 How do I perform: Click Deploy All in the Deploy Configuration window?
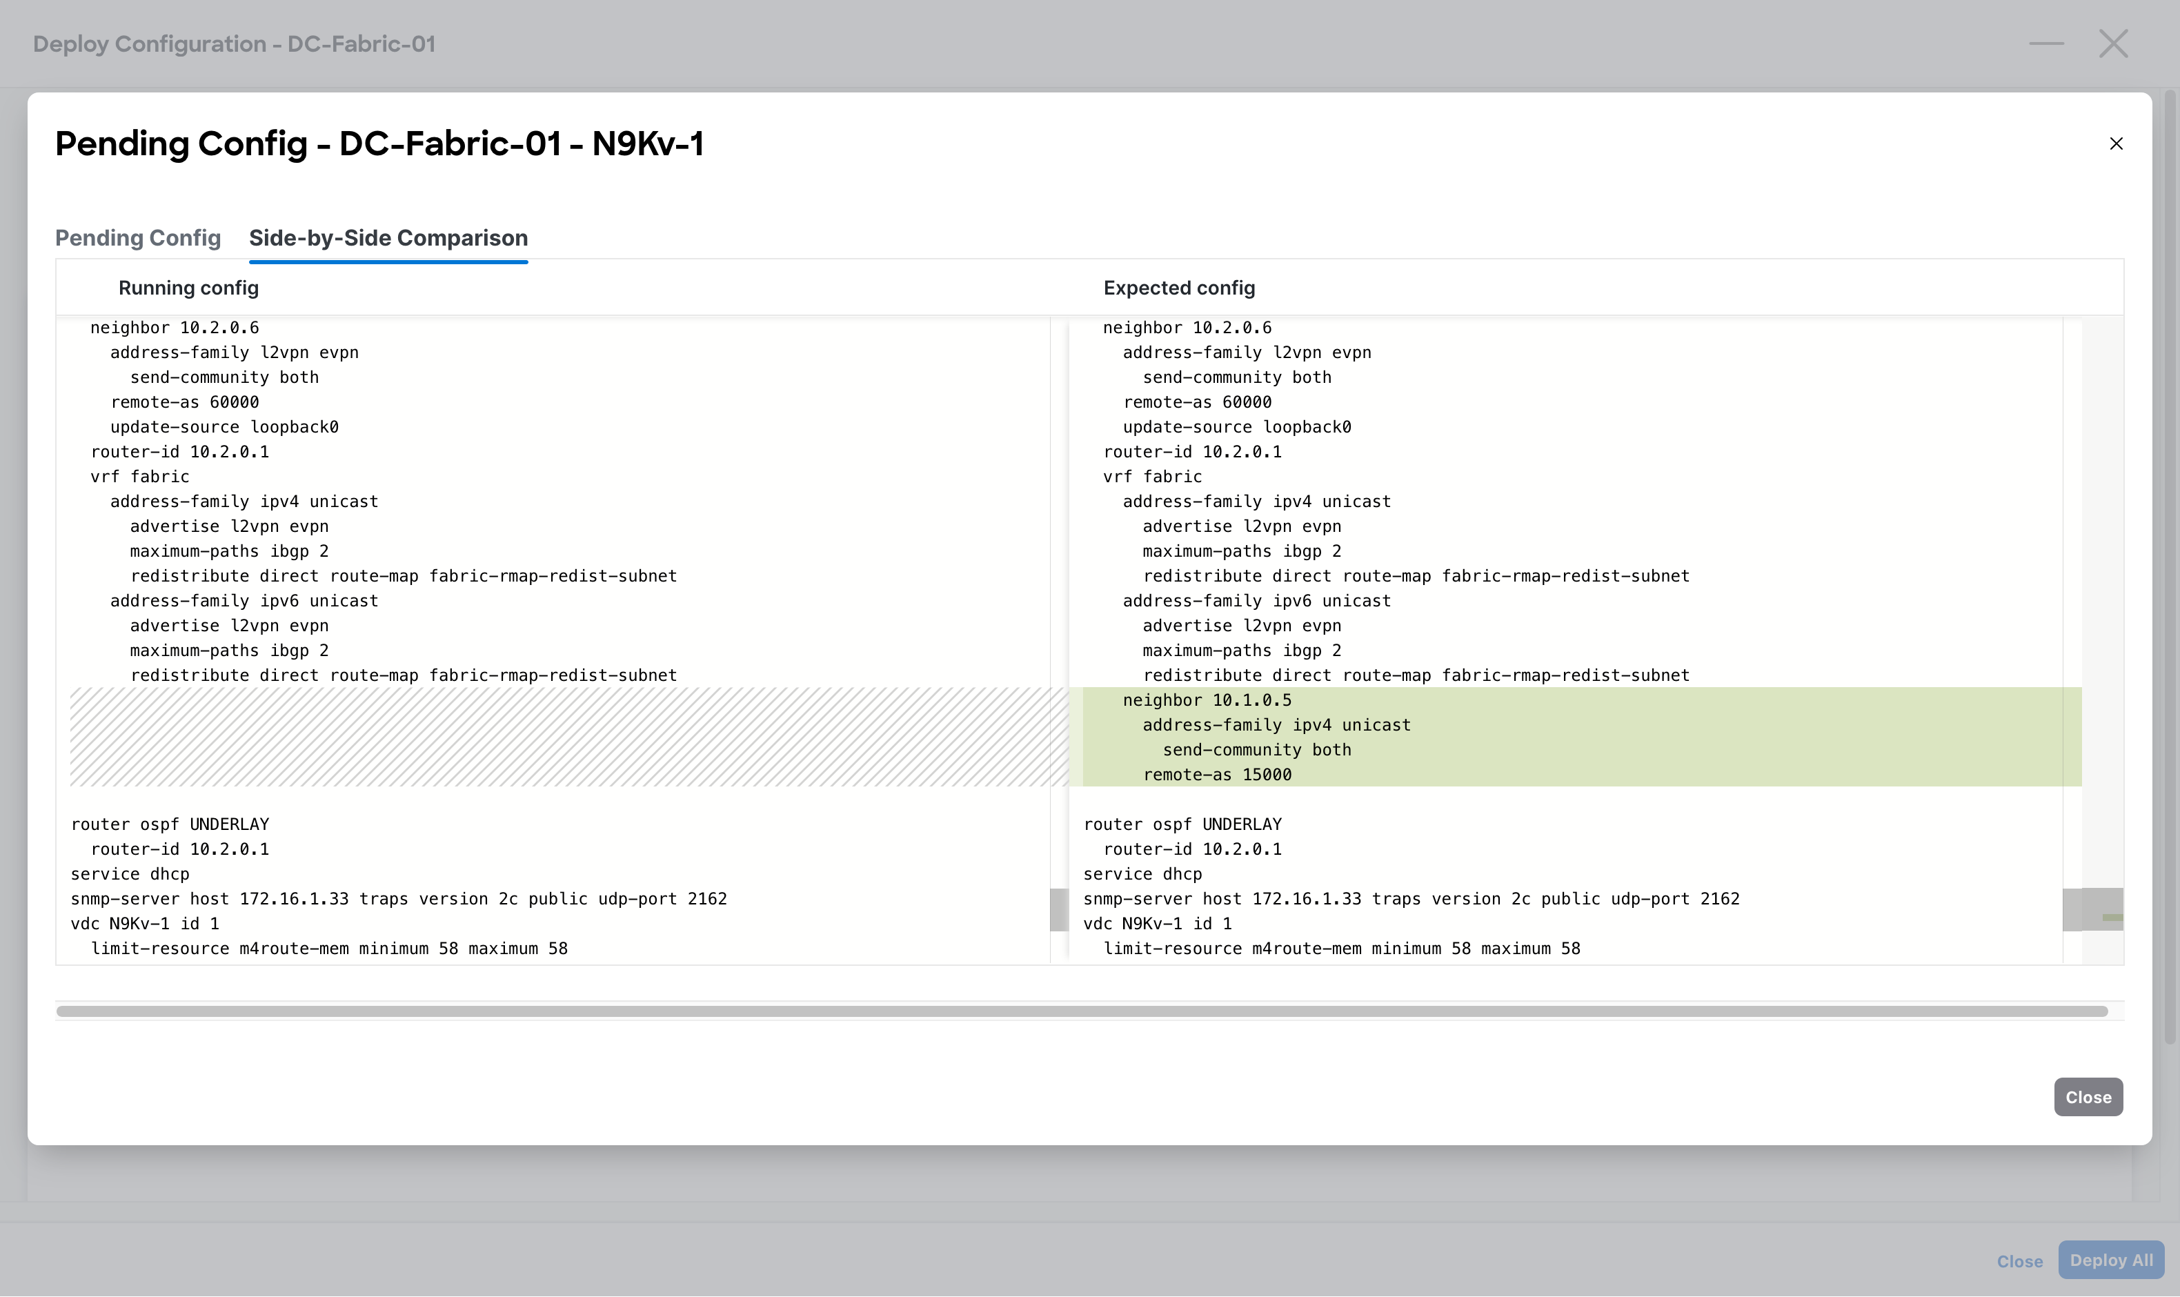click(2111, 1260)
